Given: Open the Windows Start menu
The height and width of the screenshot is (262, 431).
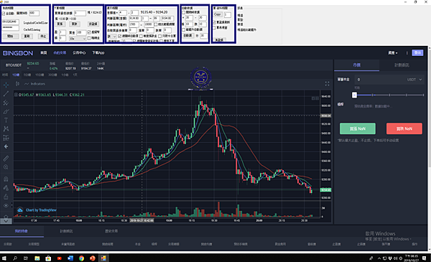Looking at the screenshot, I should (x=4, y=258).
